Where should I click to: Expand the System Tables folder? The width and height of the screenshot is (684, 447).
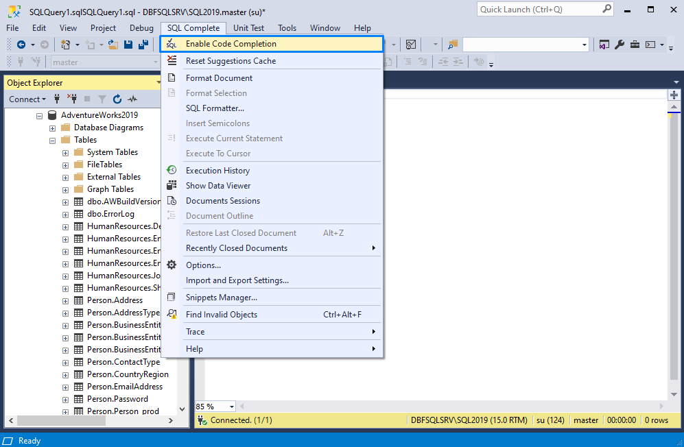pyautogui.click(x=65, y=153)
